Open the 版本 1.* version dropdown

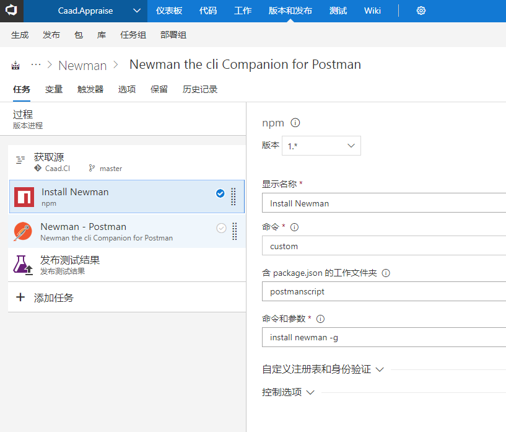[x=321, y=146]
